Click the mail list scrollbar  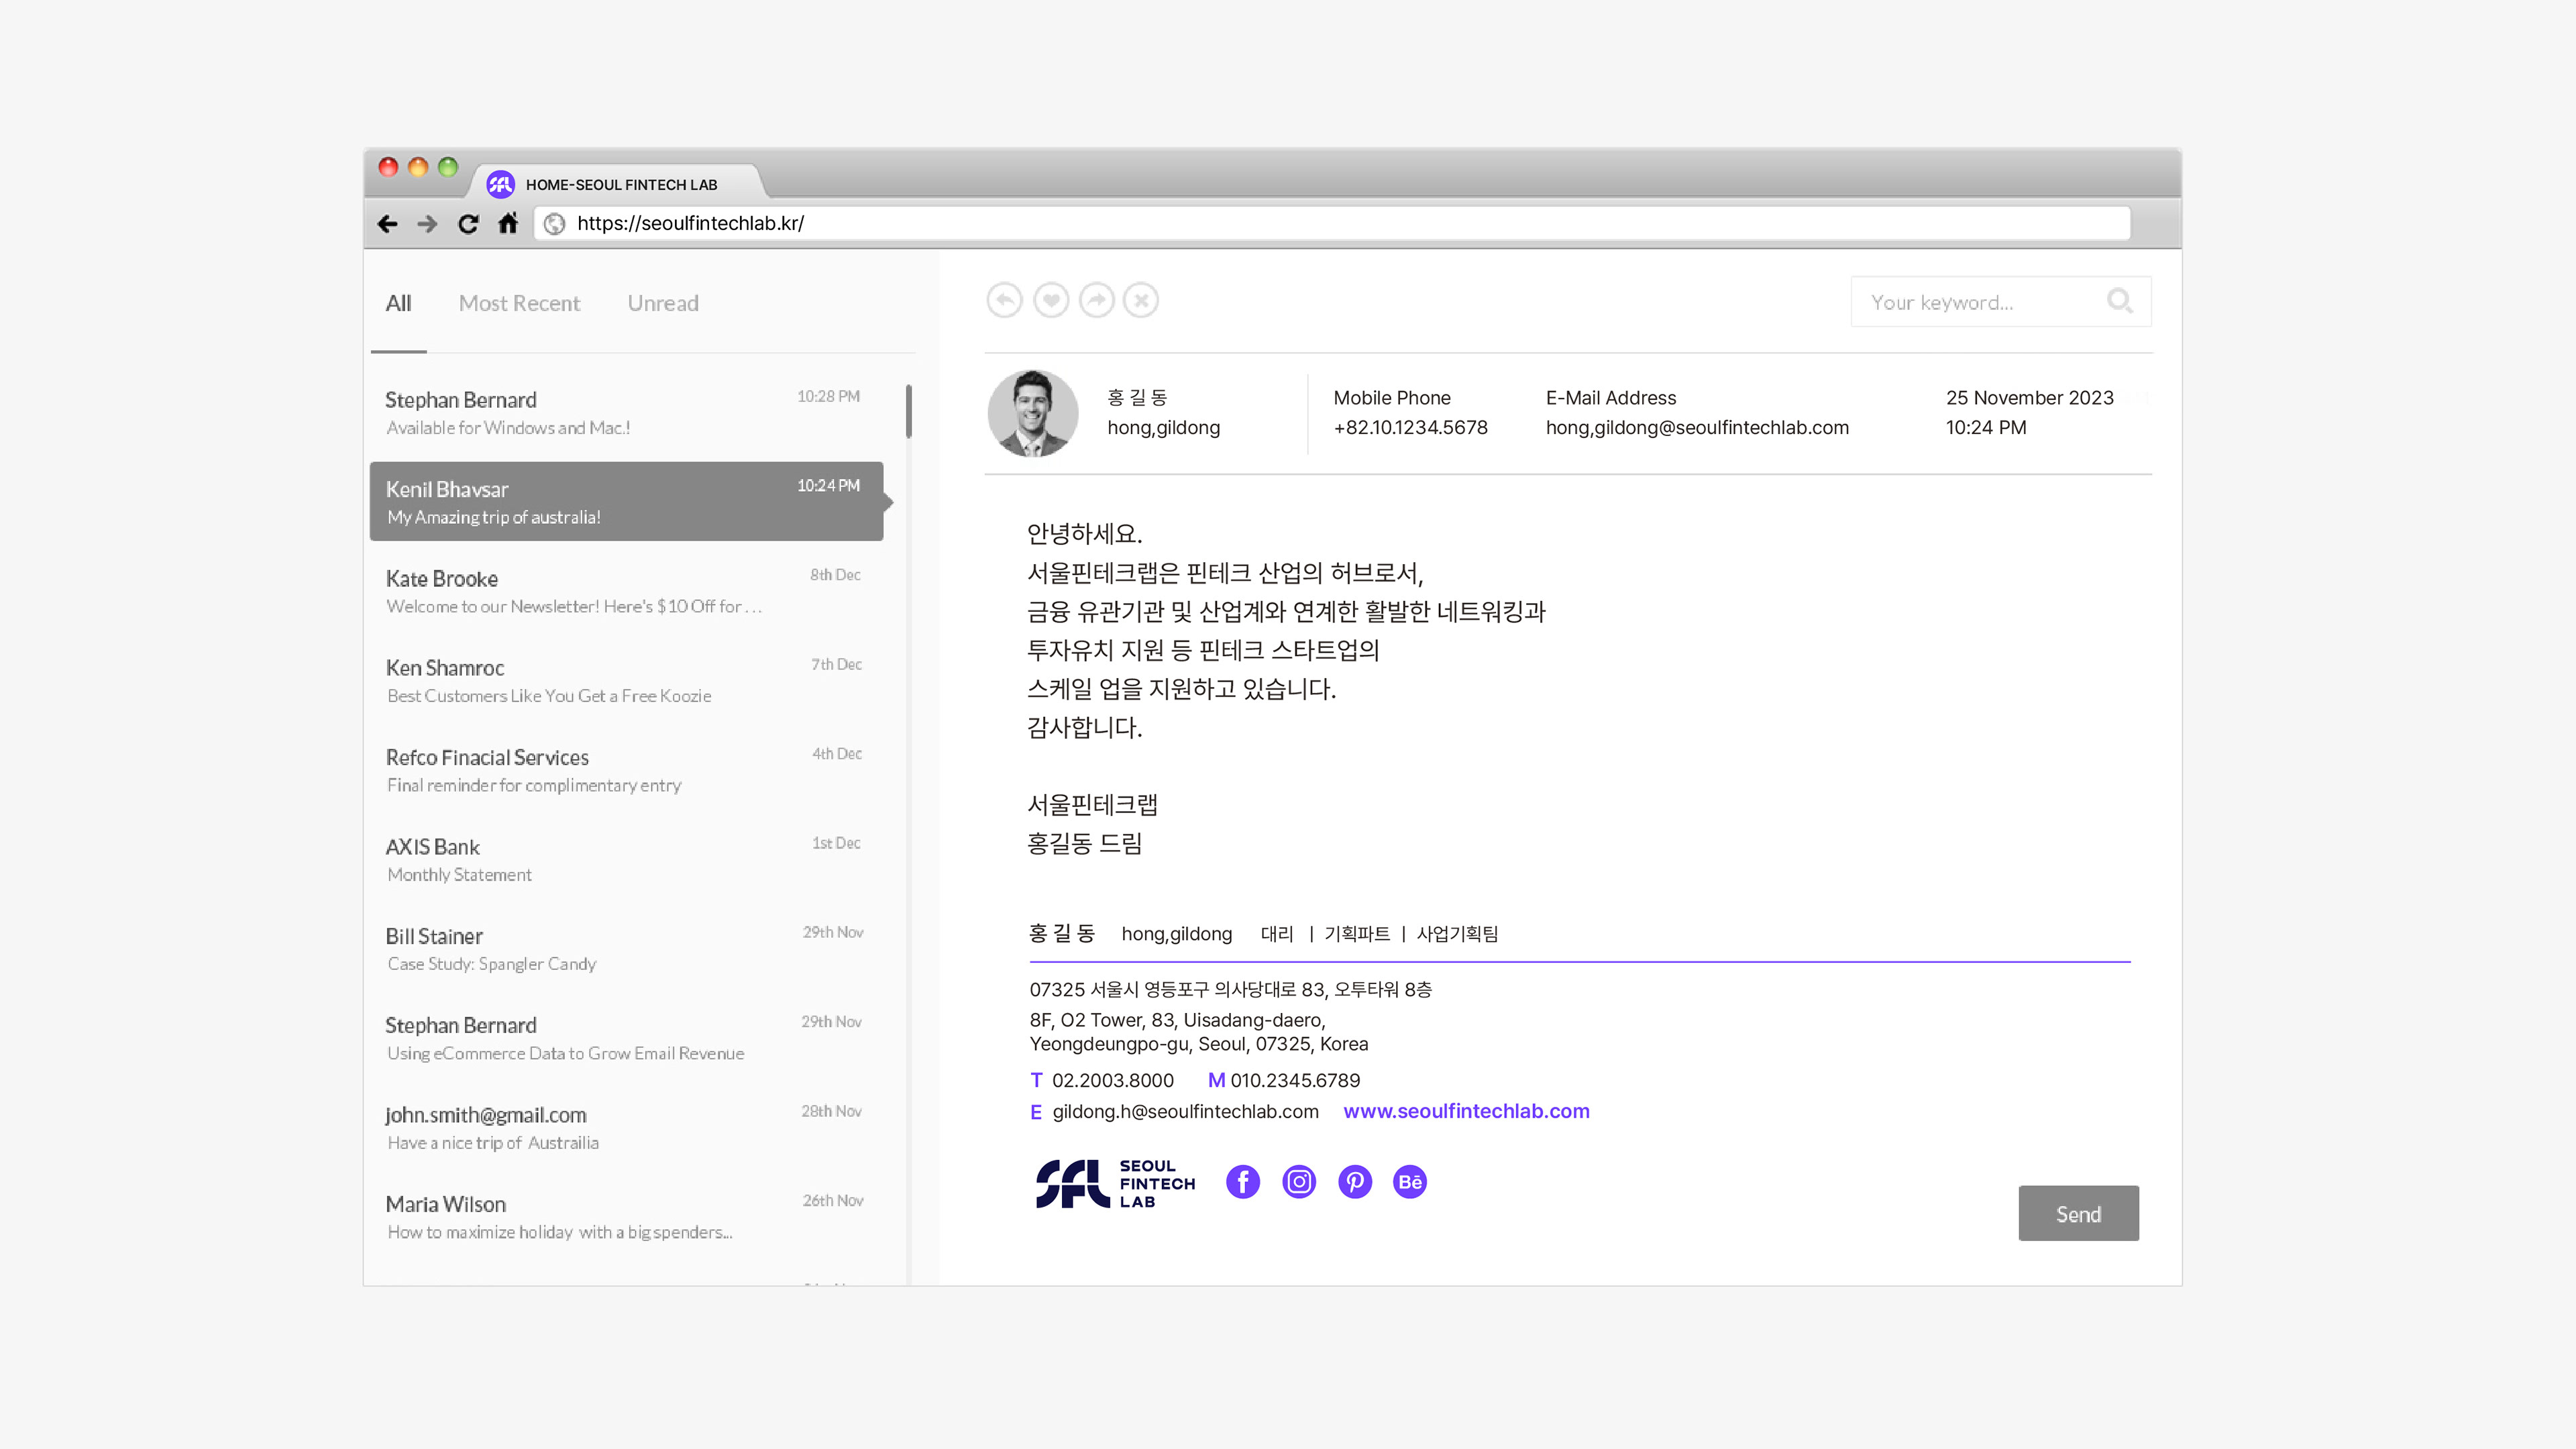[x=908, y=411]
